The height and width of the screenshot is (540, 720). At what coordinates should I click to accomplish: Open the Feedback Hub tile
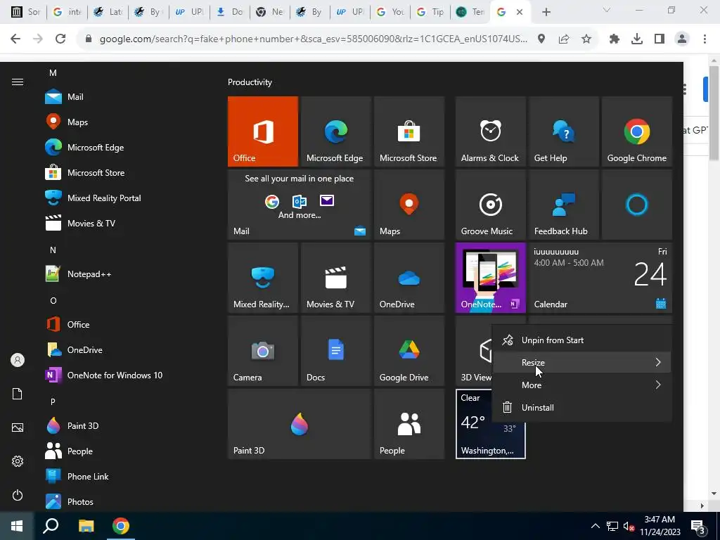pos(563,205)
